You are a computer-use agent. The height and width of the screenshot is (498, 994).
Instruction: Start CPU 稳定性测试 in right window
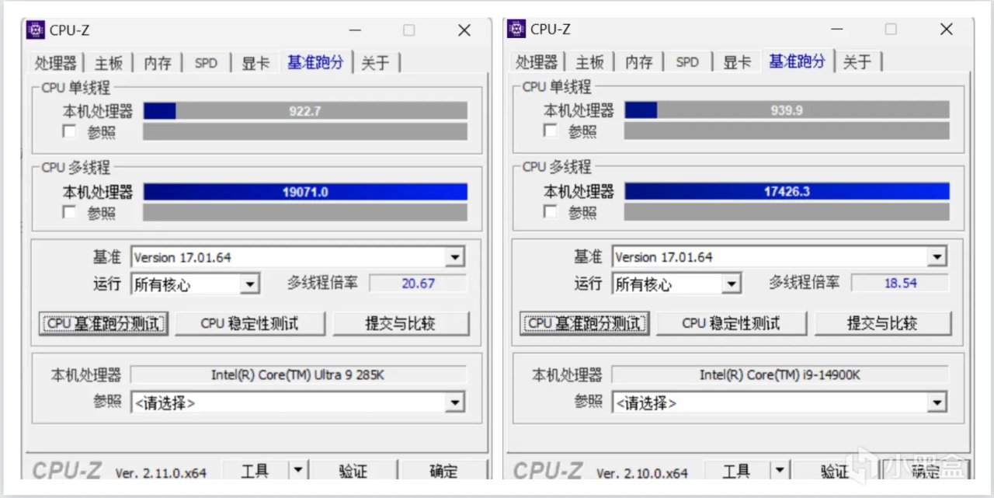click(731, 323)
